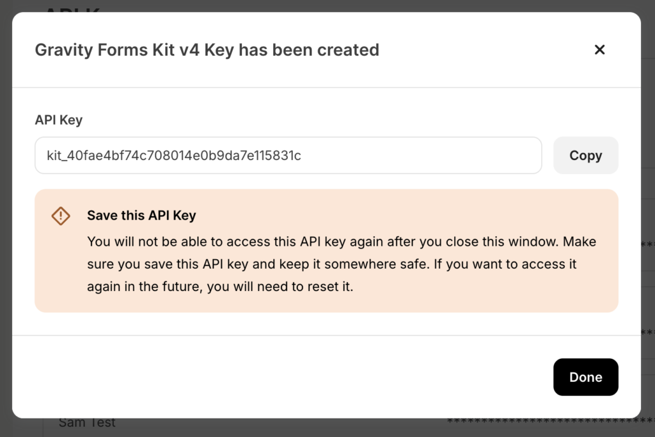This screenshot has width=655, height=437.
Task: Click Done to finish key creation
Action: (585, 377)
